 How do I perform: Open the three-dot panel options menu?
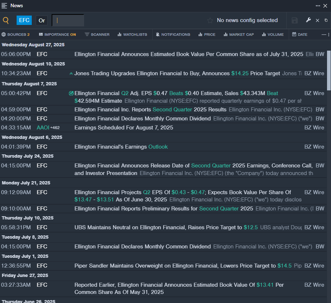pyautogui.click(x=318, y=6)
